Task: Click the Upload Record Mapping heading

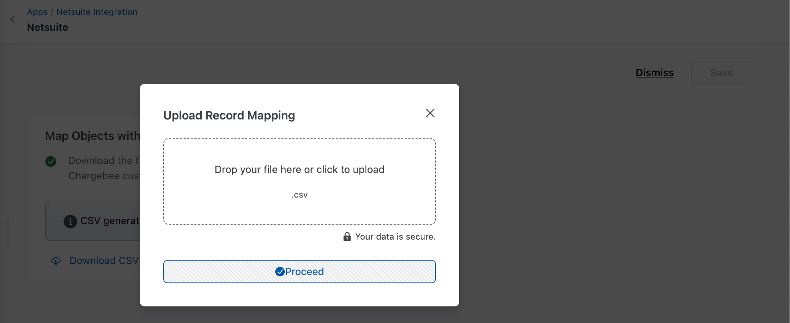Action: (229, 116)
